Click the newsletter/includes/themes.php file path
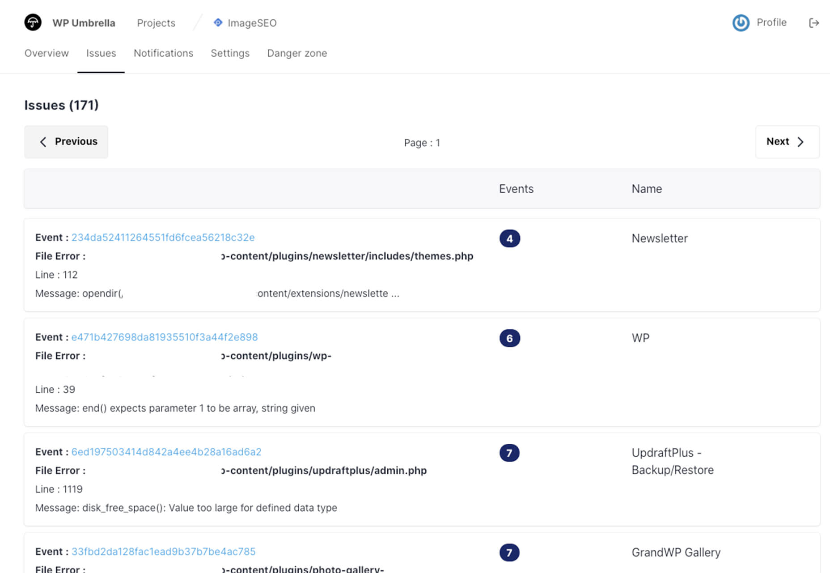The height and width of the screenshot is (573, 830). 347,256
